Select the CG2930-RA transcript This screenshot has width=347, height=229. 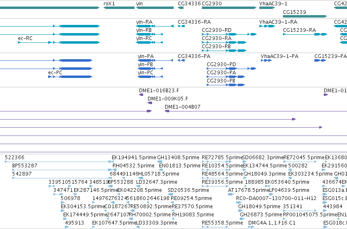click(224, 42)
